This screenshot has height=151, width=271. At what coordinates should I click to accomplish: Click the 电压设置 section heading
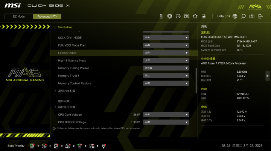coord(64,101)
